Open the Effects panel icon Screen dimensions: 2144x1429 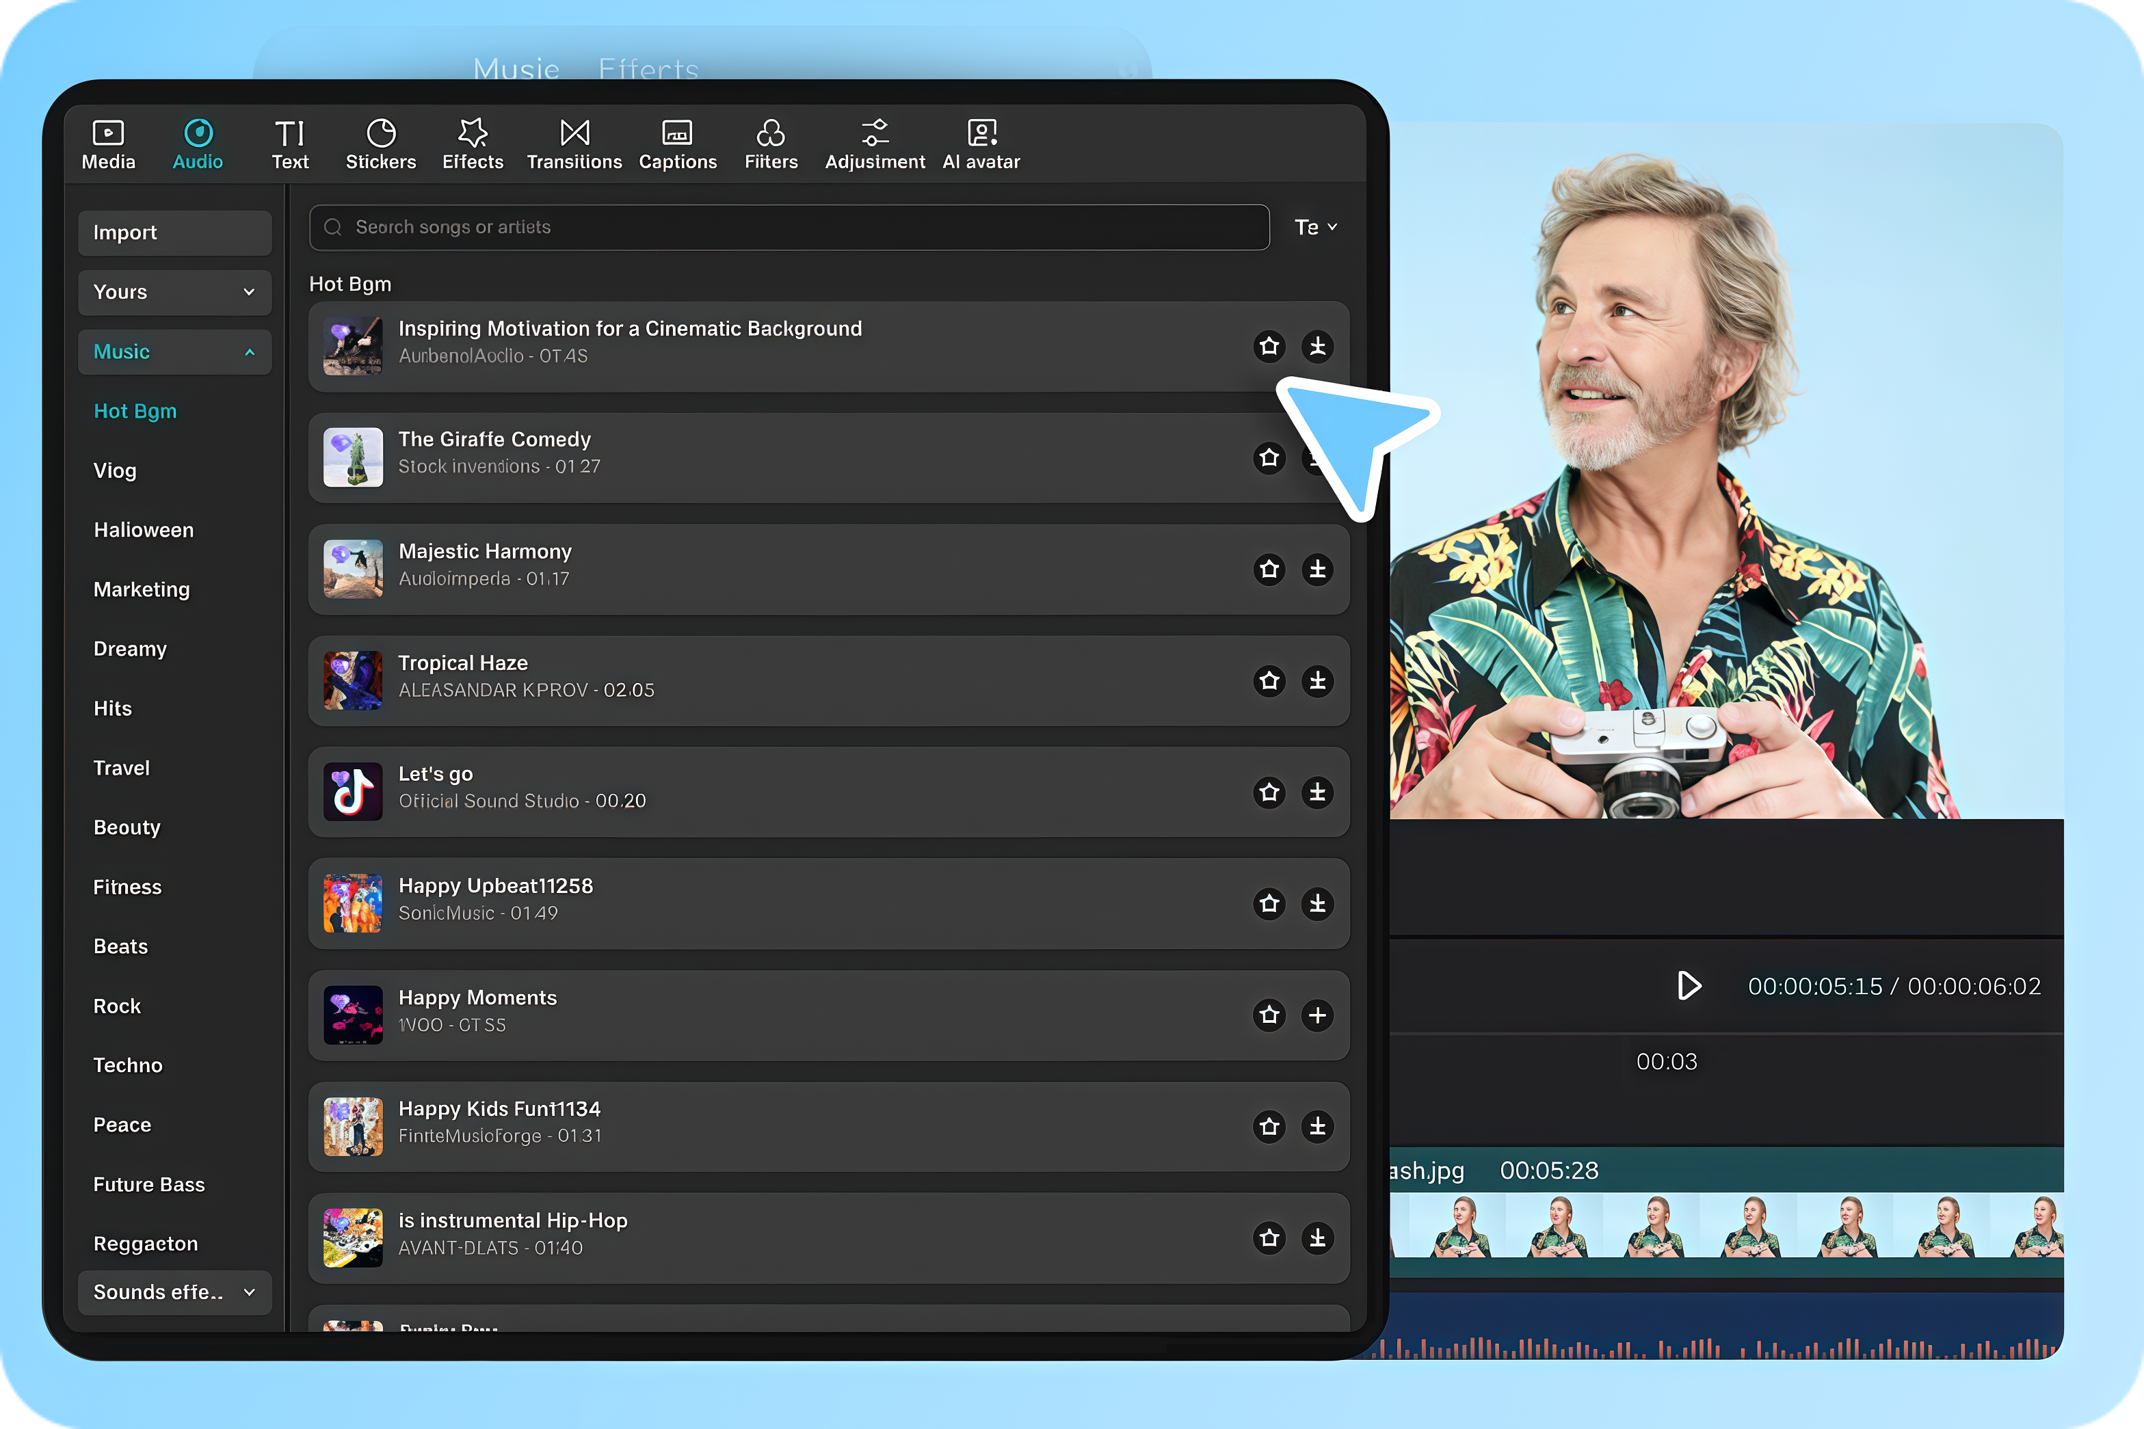coord(472,134)
